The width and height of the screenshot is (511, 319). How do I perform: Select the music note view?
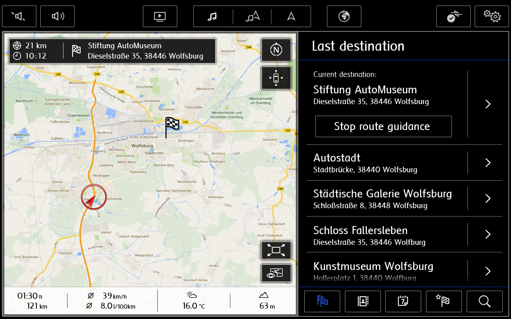point(212,16)
